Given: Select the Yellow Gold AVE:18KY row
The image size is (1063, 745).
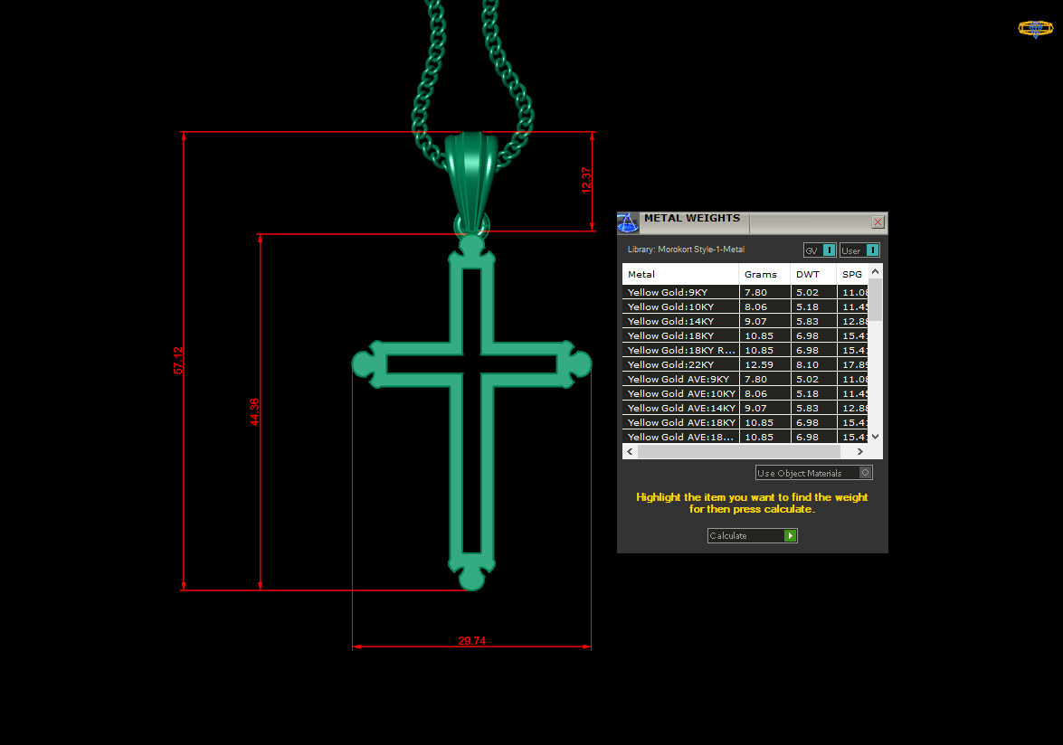Looking at the screenshot, I should point(745,422).
